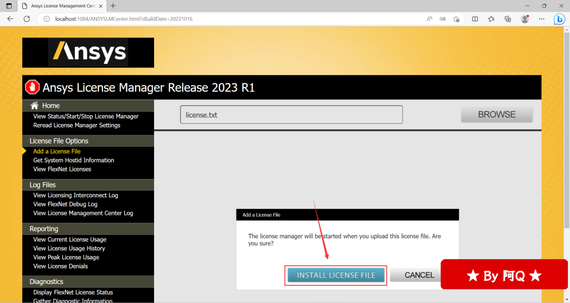
Task: Click Install License File button
Action: click(336, 276)
